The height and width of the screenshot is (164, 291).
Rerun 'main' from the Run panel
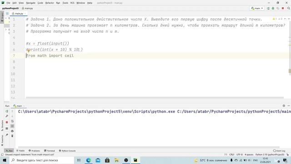point(7,111)
